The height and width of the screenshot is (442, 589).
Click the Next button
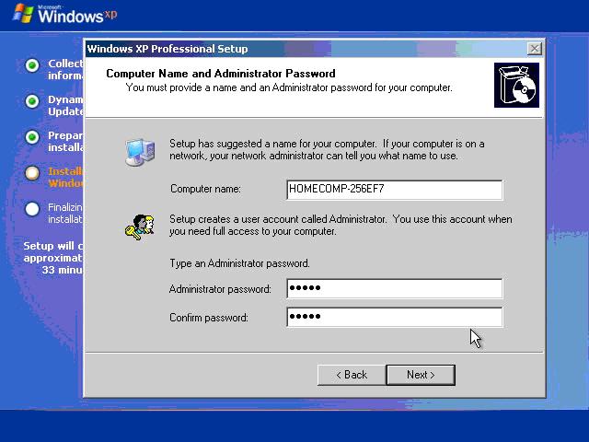pos(421,375)
